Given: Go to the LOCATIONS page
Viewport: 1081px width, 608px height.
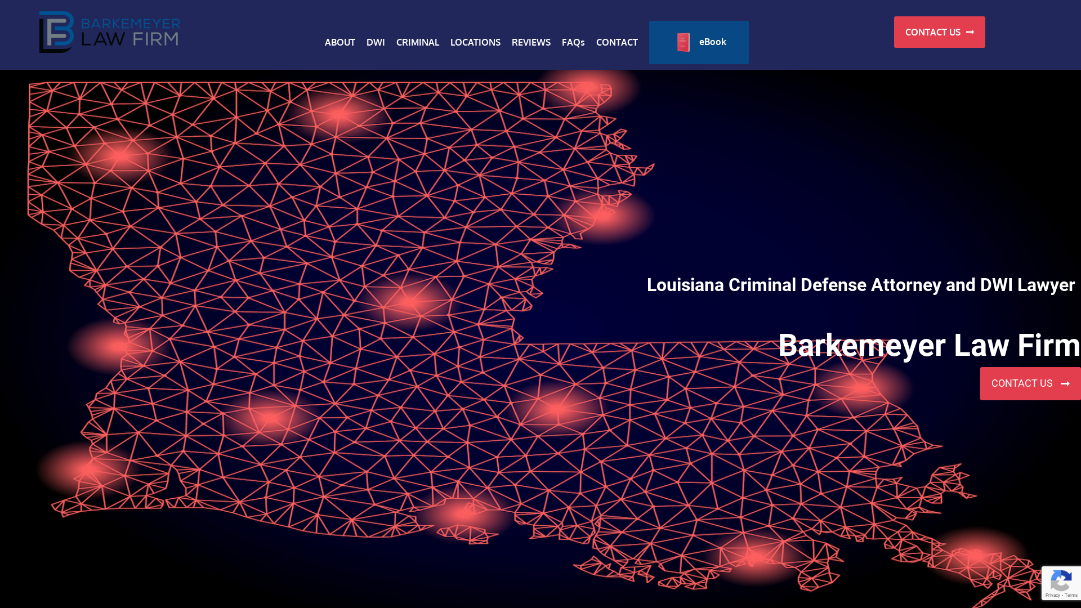Looking at the screenshot, I should [475, 42].
